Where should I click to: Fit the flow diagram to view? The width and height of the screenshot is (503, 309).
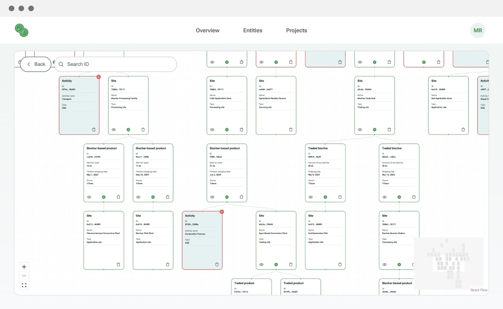24,285
